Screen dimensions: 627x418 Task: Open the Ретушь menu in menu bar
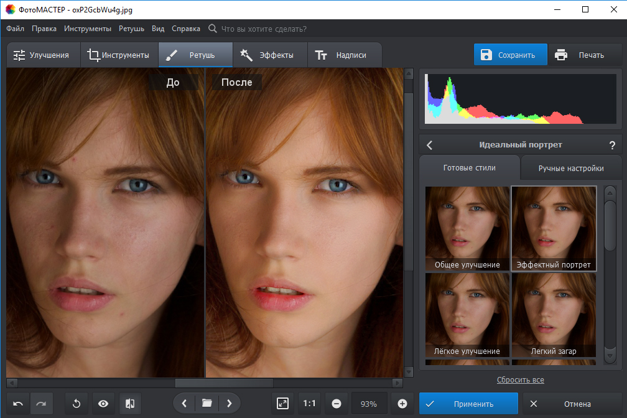(131, 29)
